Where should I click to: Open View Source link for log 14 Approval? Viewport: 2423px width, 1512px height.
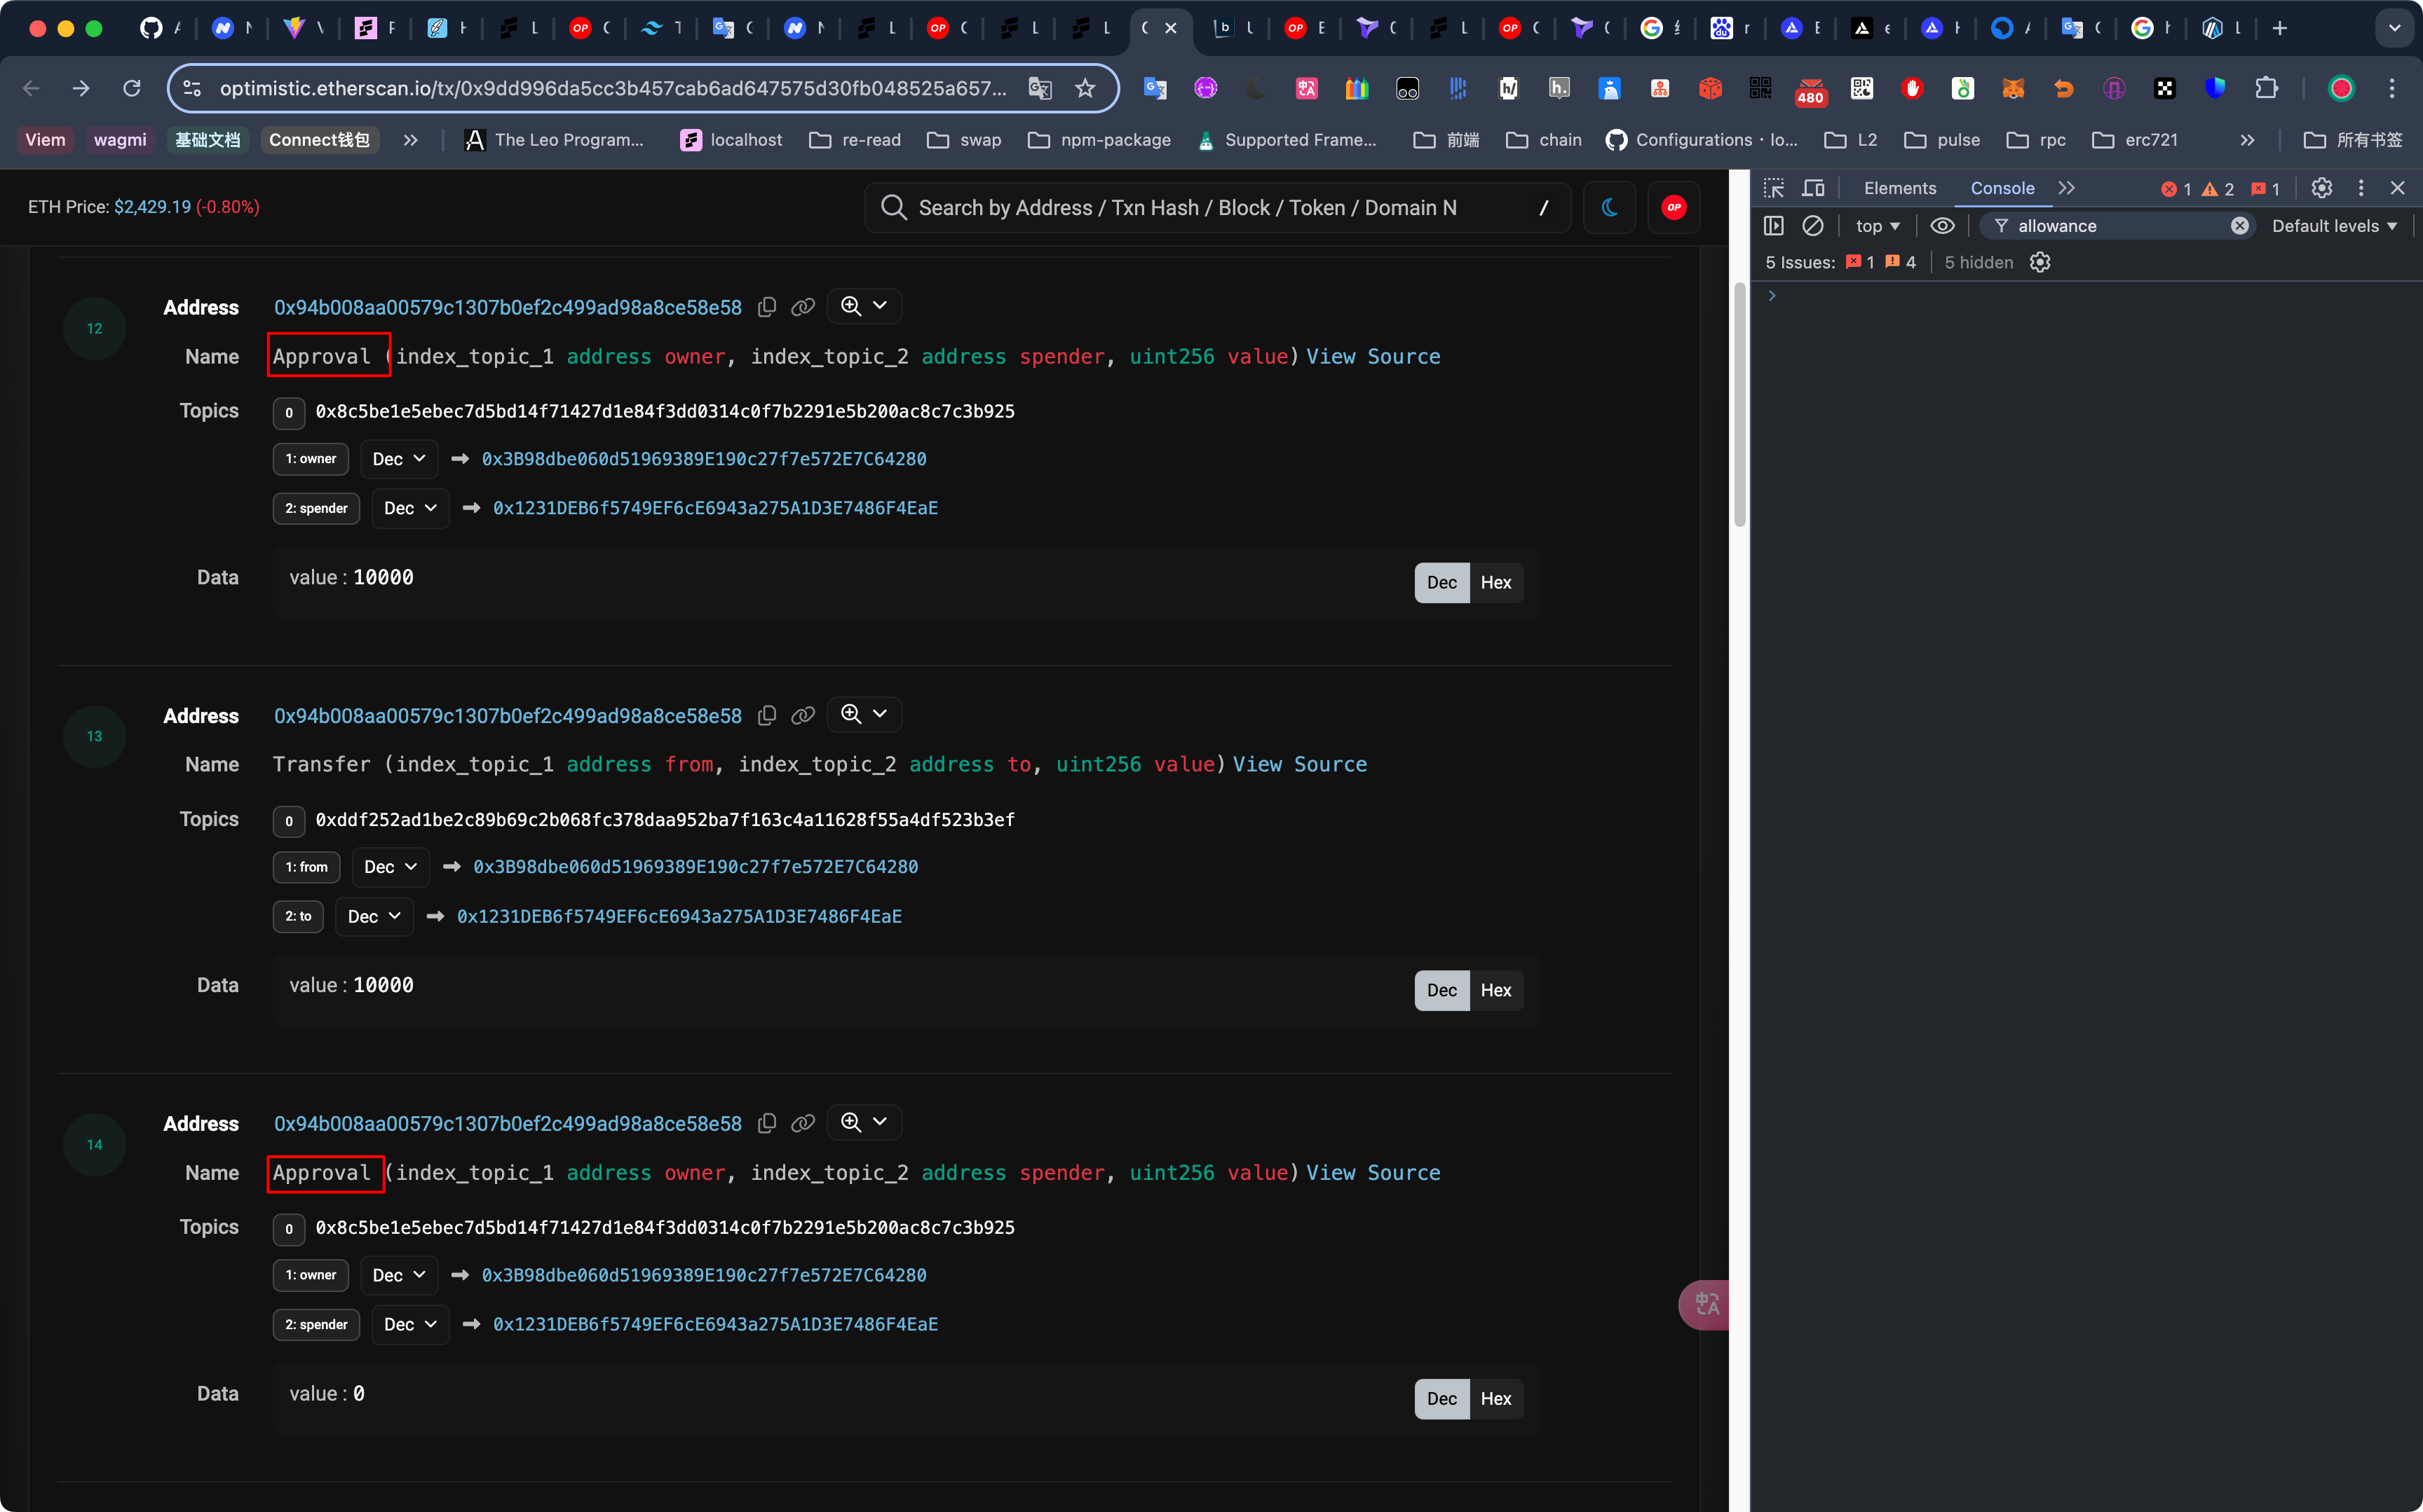pos(1373,1172)
